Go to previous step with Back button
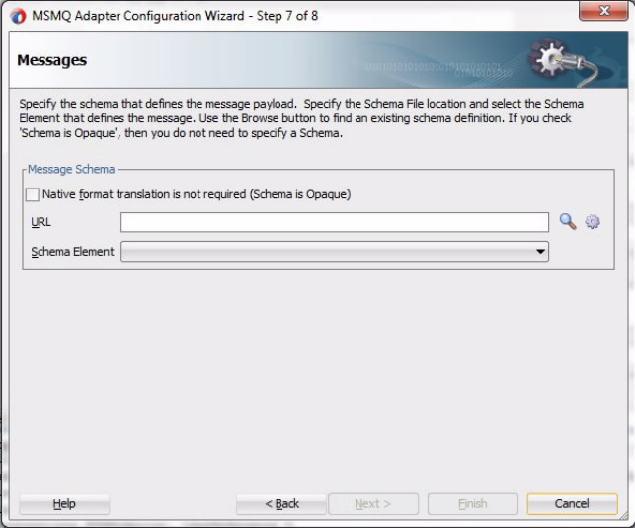 pos(281,504)
